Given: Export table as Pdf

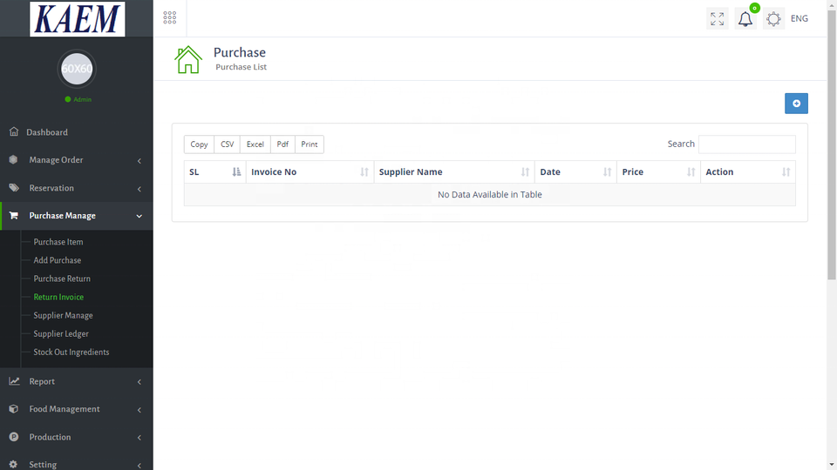Looking at the screenshot, I should [282, 144].
